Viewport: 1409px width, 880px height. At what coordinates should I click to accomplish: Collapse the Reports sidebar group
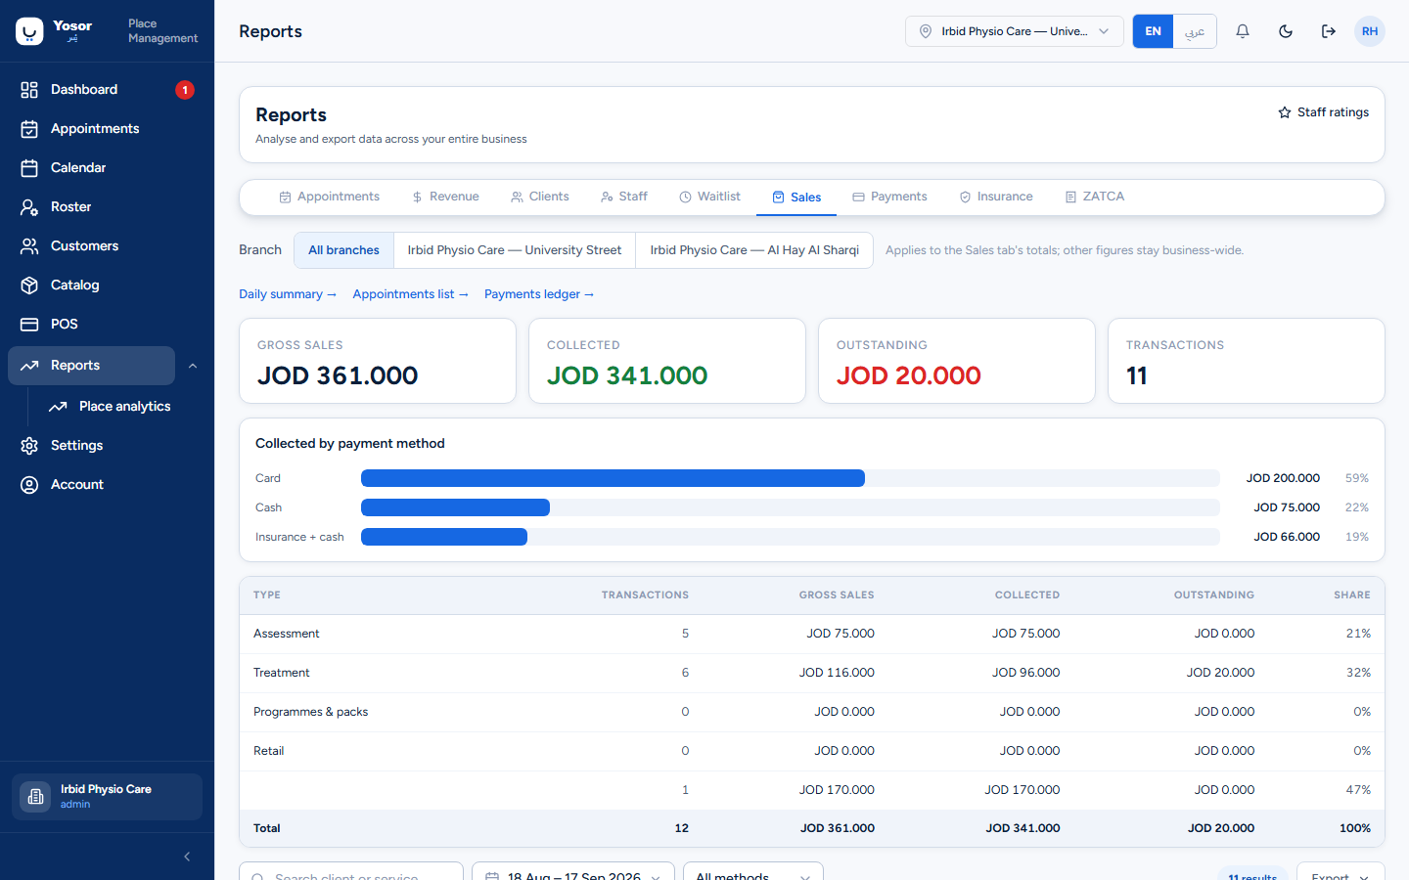[x=193, y=366]
